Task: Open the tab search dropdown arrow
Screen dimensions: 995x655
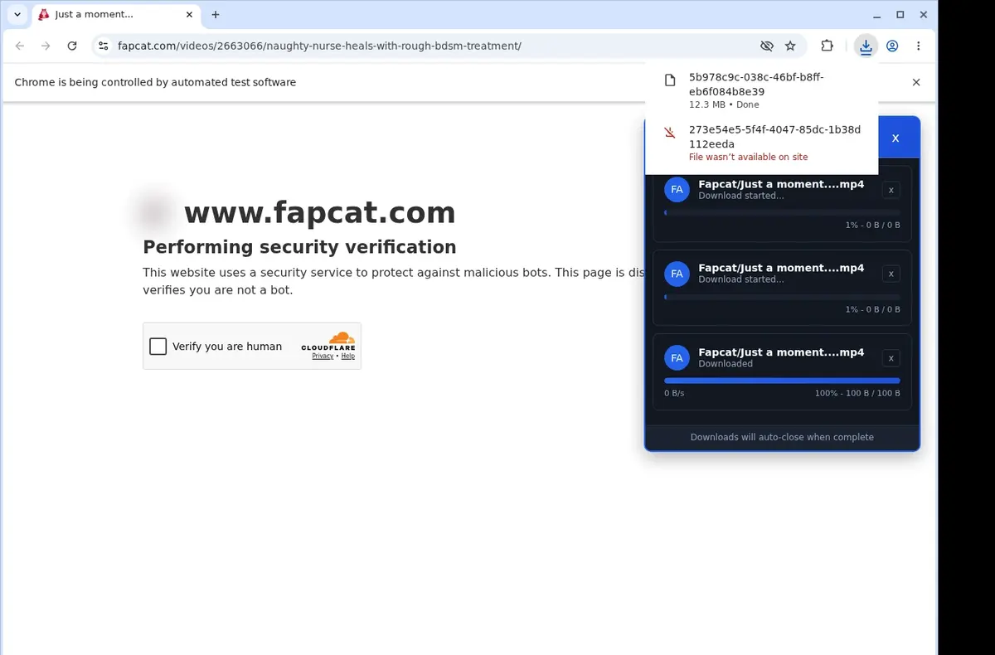Action: coord(17,15)
